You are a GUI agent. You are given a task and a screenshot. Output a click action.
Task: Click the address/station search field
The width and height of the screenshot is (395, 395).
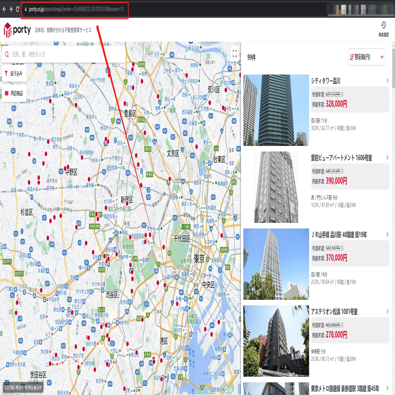coord(63,54)
